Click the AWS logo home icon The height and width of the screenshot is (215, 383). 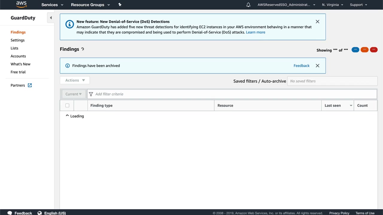(21, 4)
